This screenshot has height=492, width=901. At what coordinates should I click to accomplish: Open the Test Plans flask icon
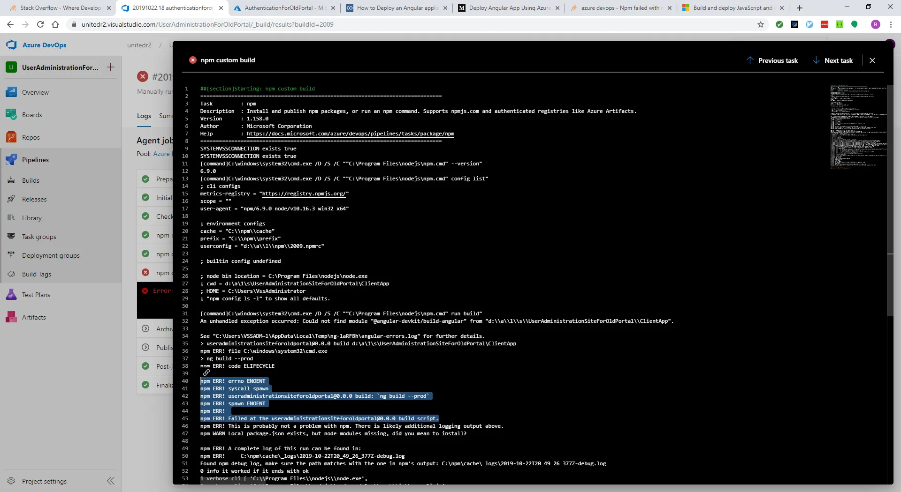tap(11, 295)
